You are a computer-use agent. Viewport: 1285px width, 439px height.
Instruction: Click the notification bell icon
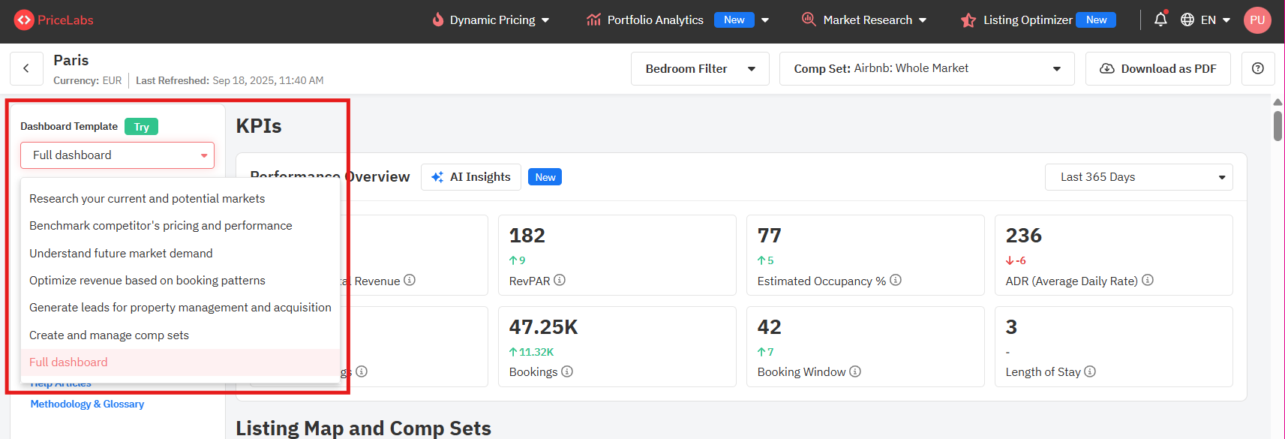point(1160,20)
